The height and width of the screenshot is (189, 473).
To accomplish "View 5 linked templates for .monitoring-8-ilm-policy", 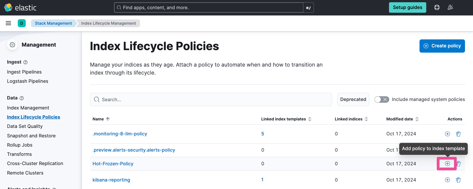I will coord(262,134).
